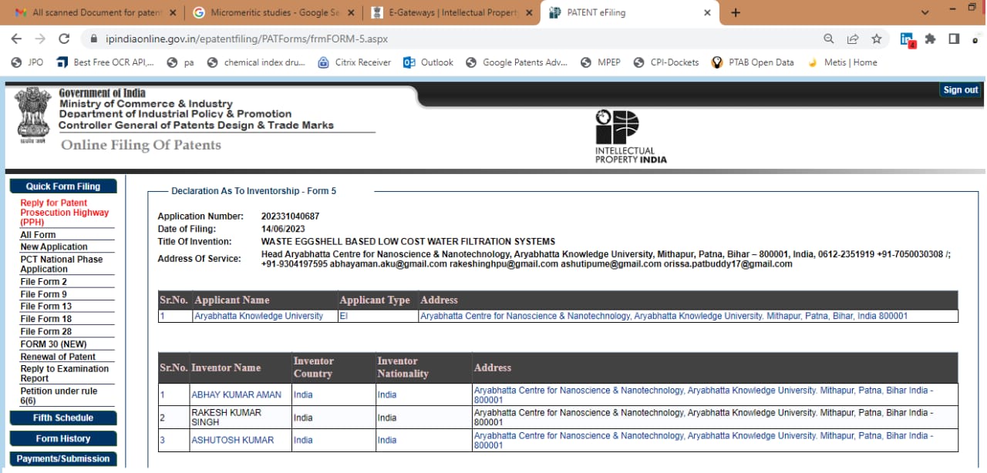Switch to the E-Gateways Intellectual Property tab
The width and height of the screenshot is (987, 473).
(x=453, y=12)
